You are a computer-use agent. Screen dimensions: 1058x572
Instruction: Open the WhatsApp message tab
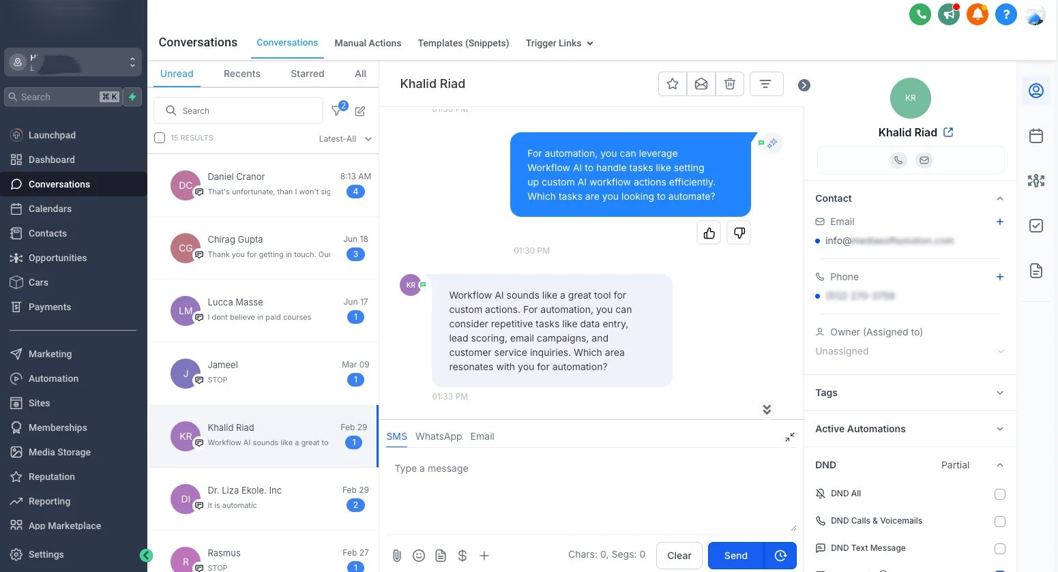pos(439,436)
